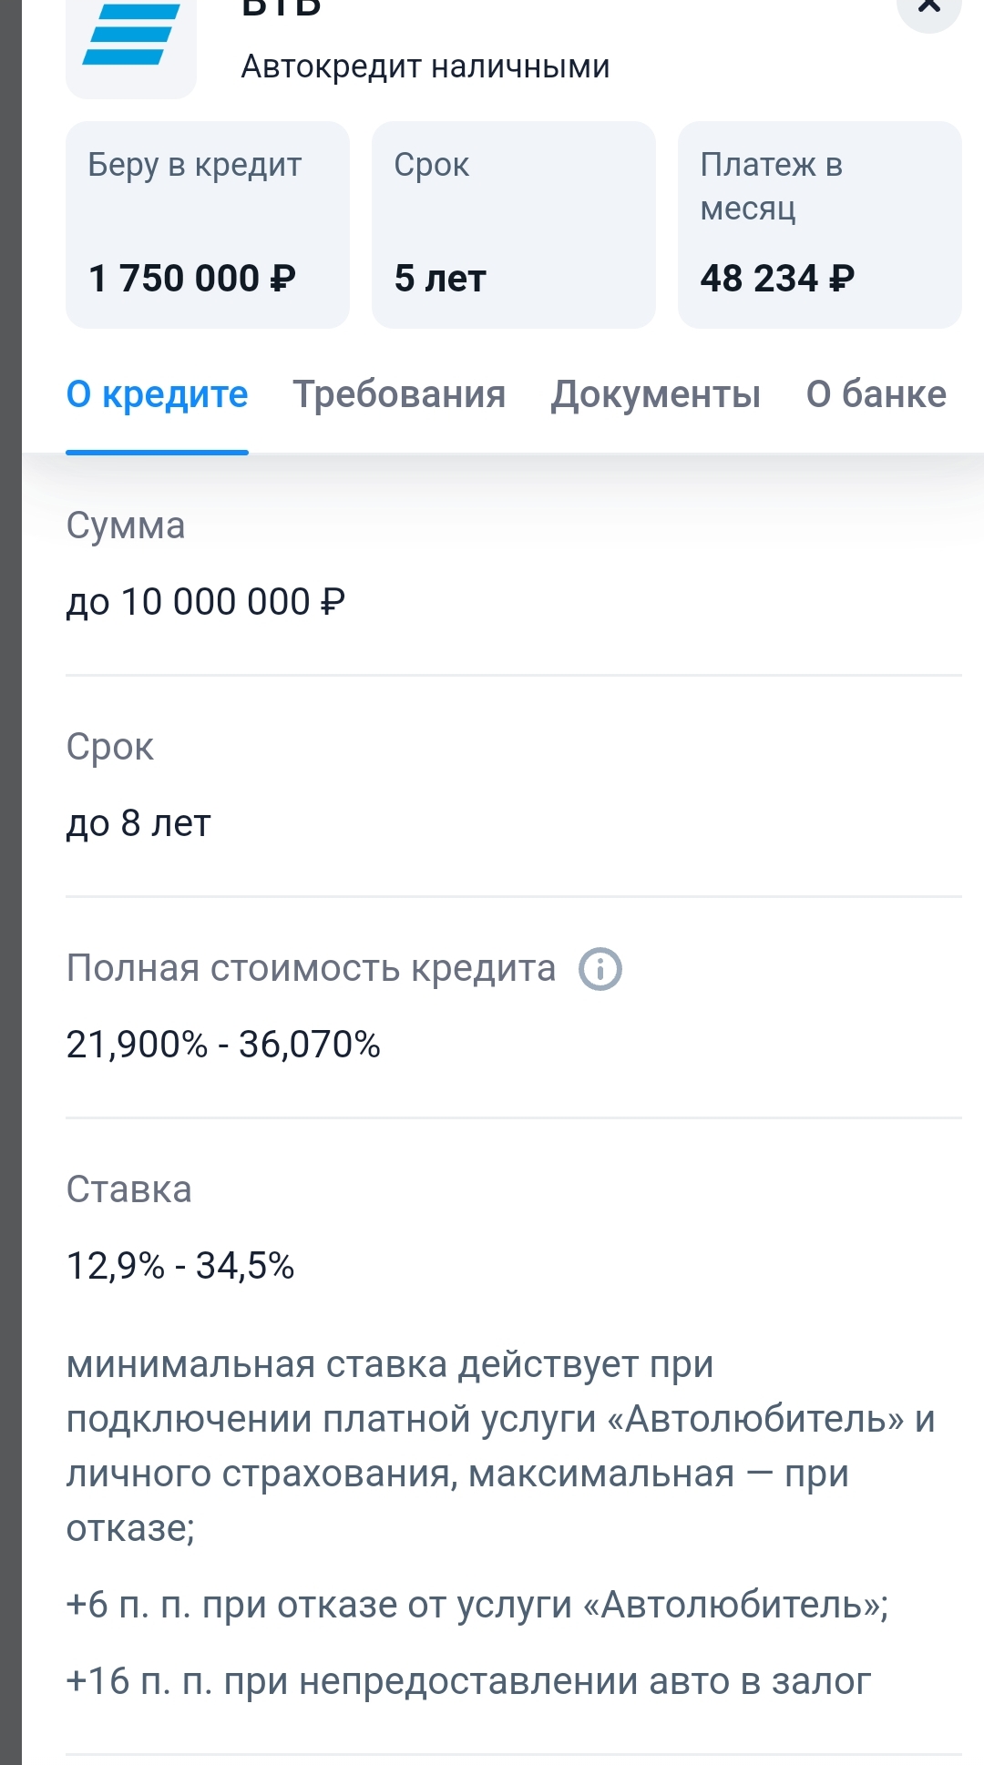Click the +16 п. п. залог note
The width and height of the screenshot is (984, 1765).
468,1681
